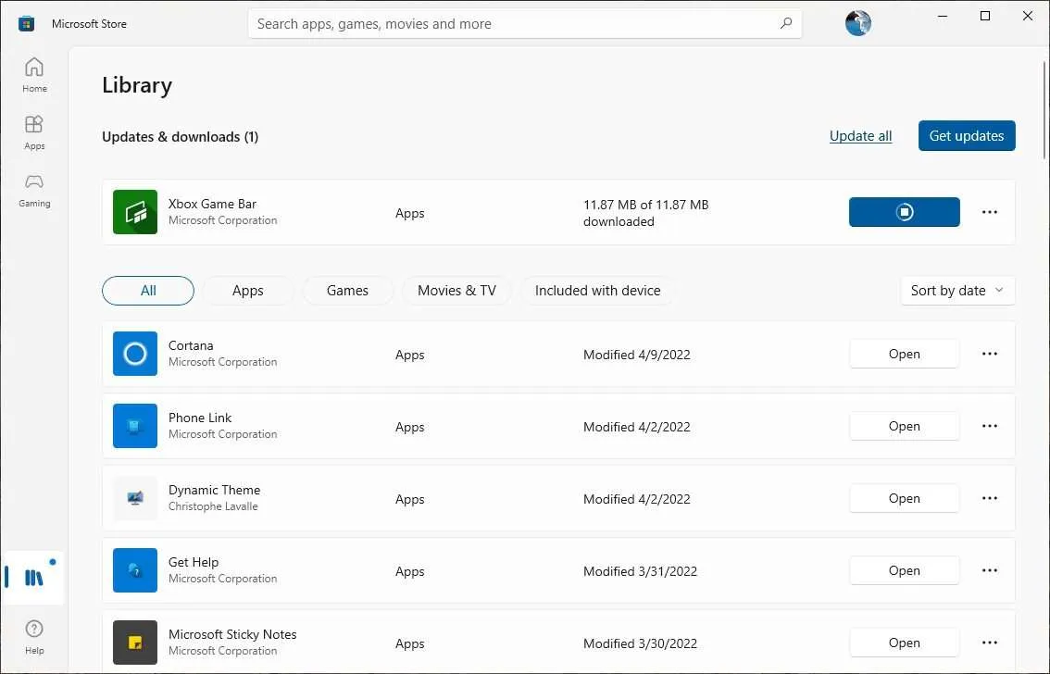
Task: Click the Get updates button
Action: (967, 136)
